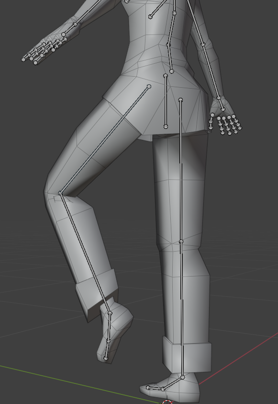Select the forearm bone above the lowered hand

click(211, 71)
